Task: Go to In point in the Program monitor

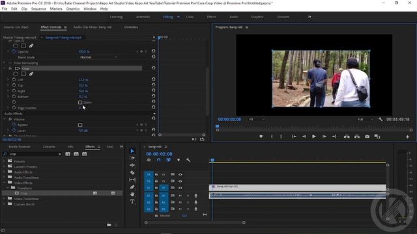Action: pos(294,136)
